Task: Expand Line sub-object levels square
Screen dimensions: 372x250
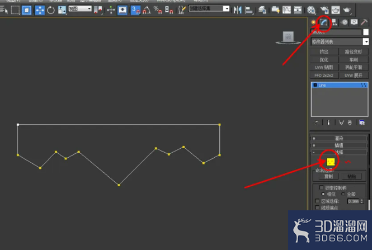Action: [x=315, y=85]
